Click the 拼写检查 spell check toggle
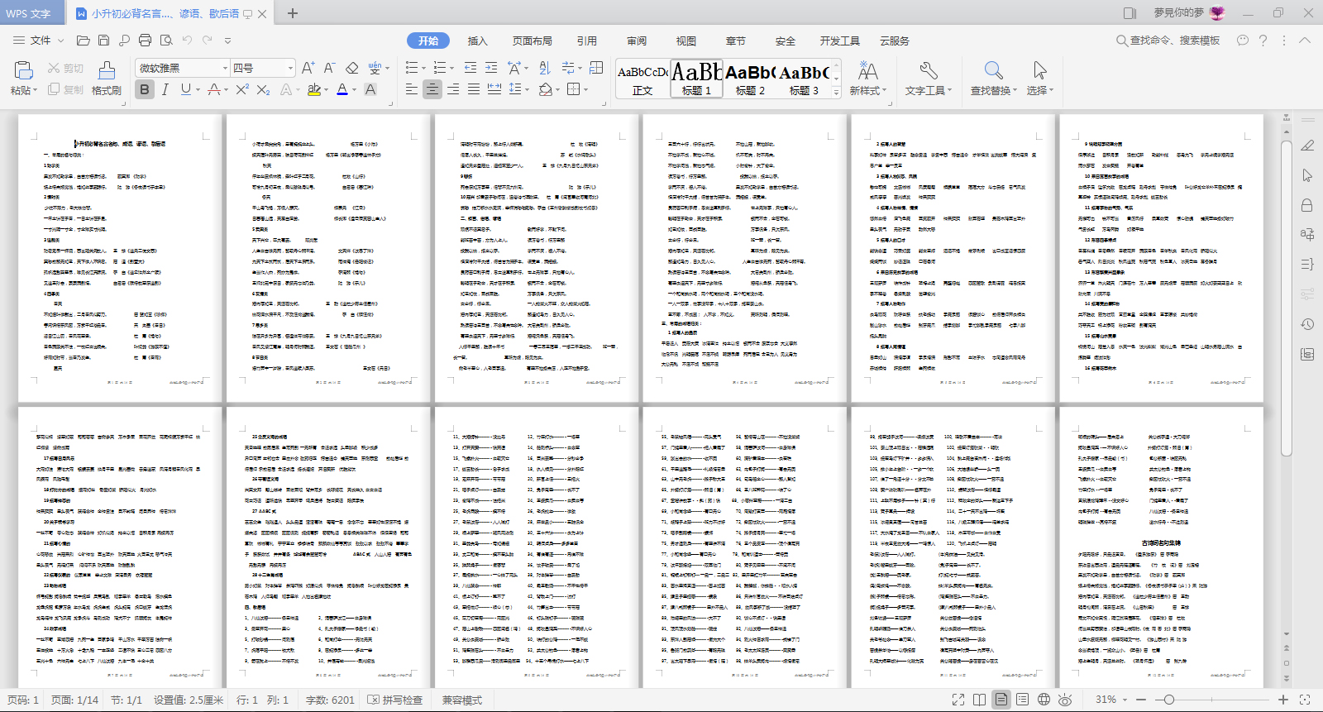 (x=395, y=700)
